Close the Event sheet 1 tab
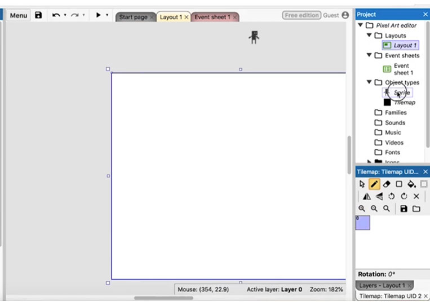This screenshot has height=305, width=430. point(235,17)
